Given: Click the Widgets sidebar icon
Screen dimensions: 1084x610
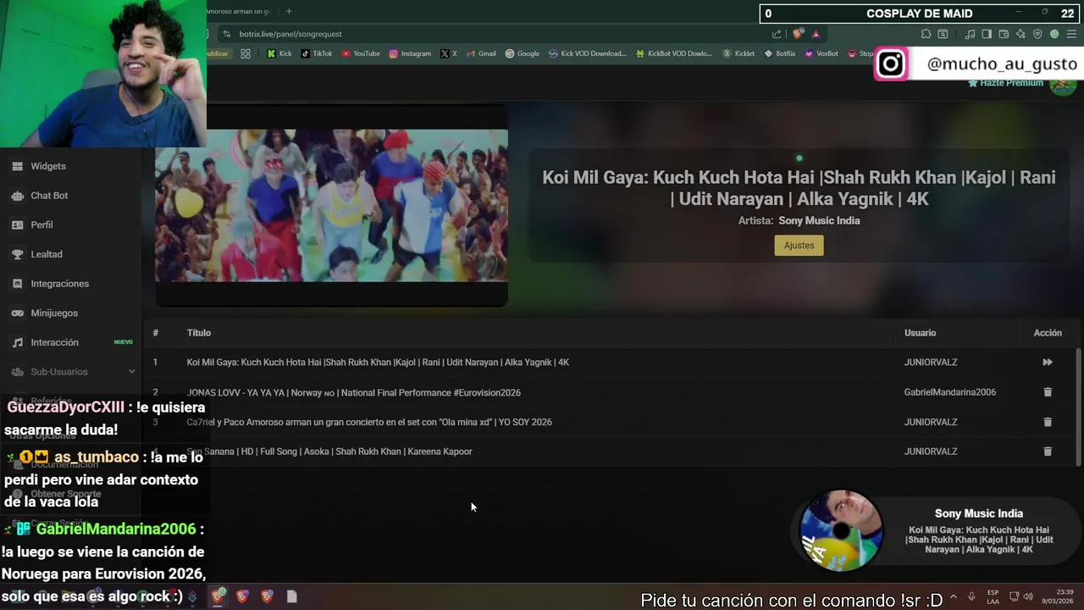Looking at the screenshot, I should [17, 166].
